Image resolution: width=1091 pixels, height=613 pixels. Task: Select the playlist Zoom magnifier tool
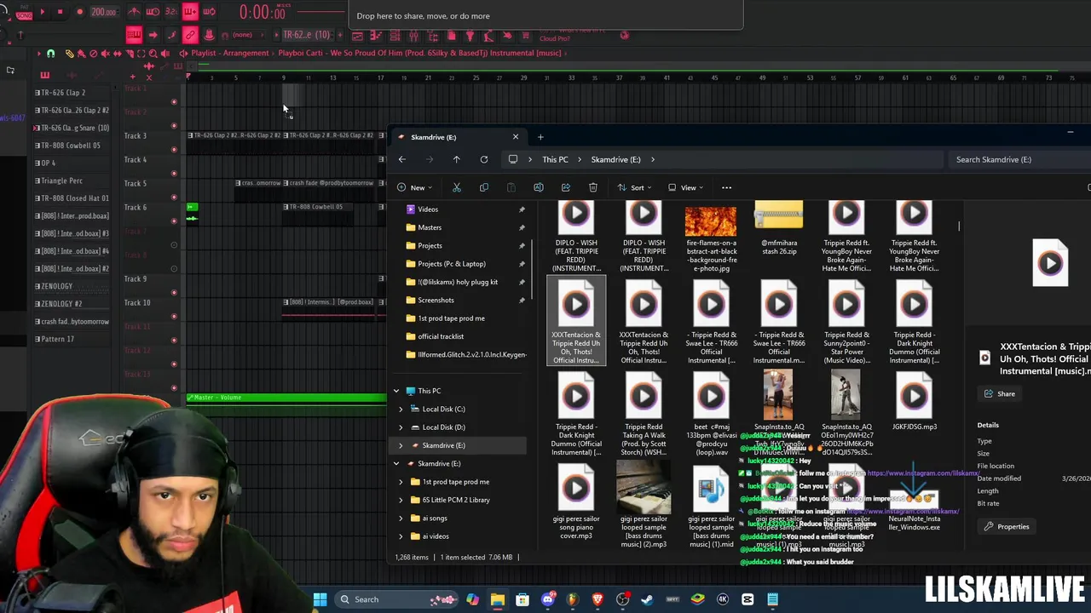(153, 54)
